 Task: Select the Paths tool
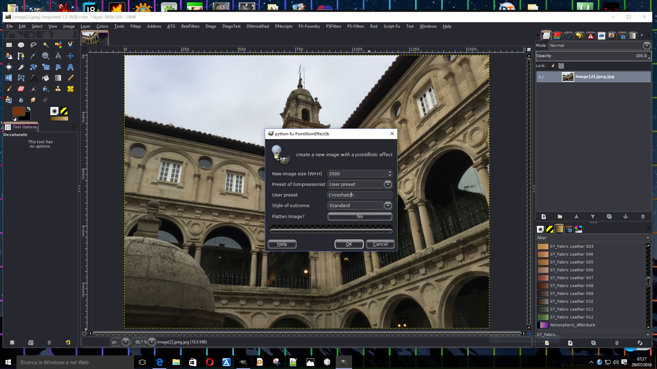tap(21, 56)
